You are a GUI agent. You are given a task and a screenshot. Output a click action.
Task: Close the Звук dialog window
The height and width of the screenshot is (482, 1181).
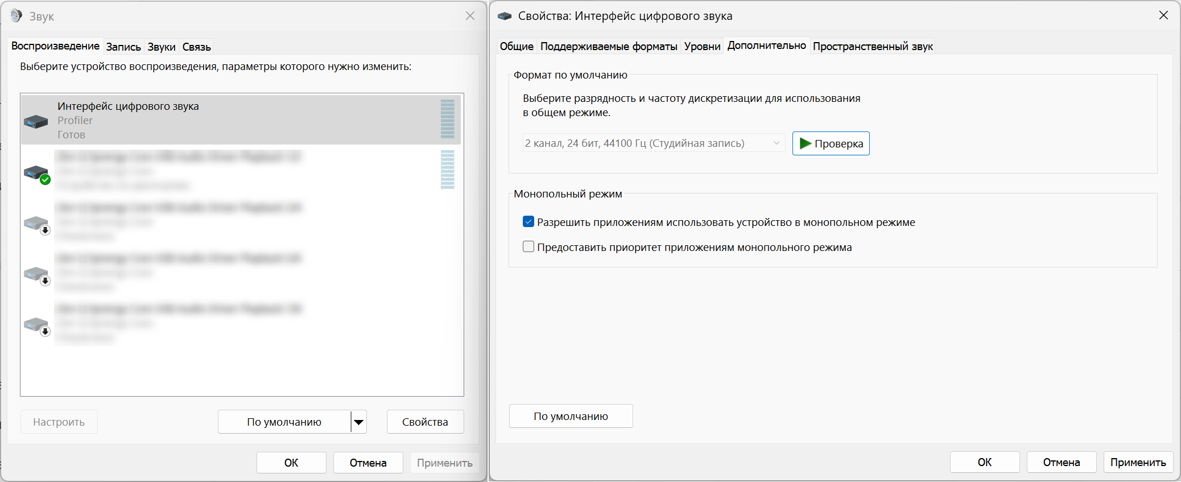[x=470, y=16]
